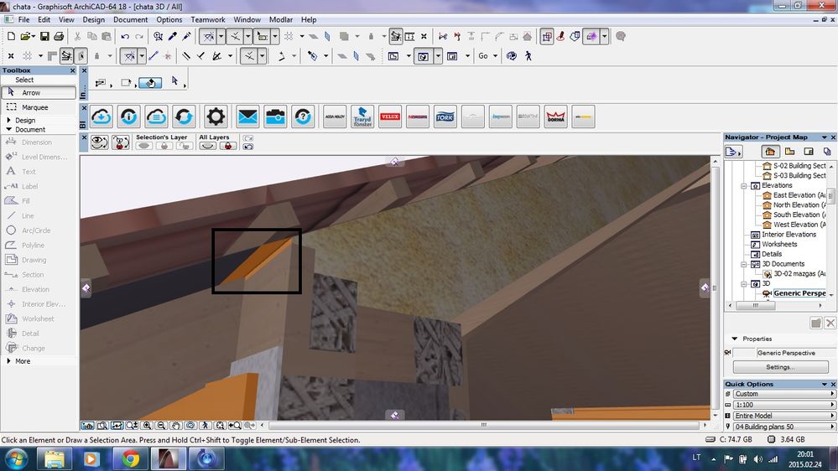Image resolution: width=838 pixels, height=471 pixels.
Task: Open the File menu
Action: click(24, 20)
